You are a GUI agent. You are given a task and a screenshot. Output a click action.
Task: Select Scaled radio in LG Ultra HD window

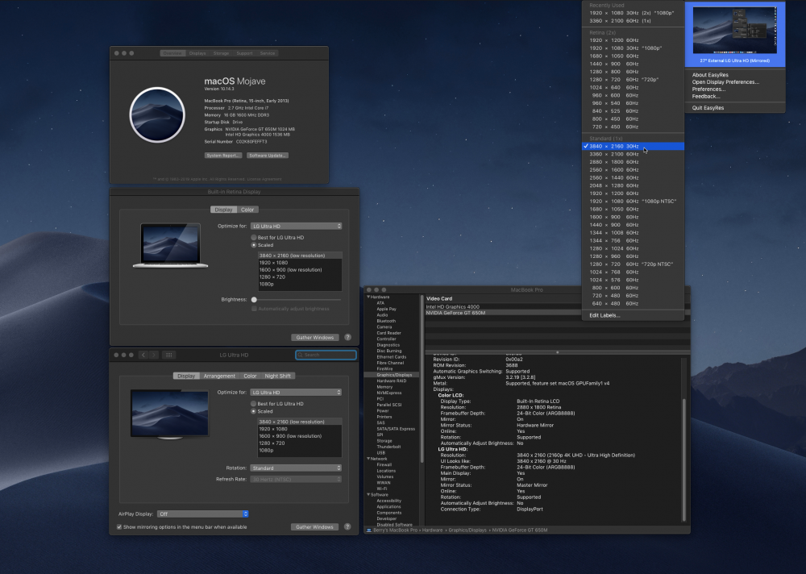[253, 411]
